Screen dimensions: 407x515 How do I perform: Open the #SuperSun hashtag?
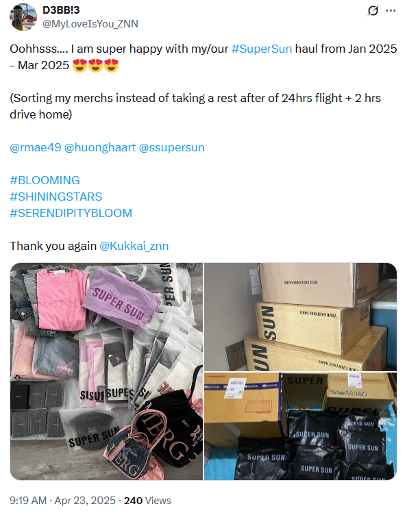tap(262, 49)
